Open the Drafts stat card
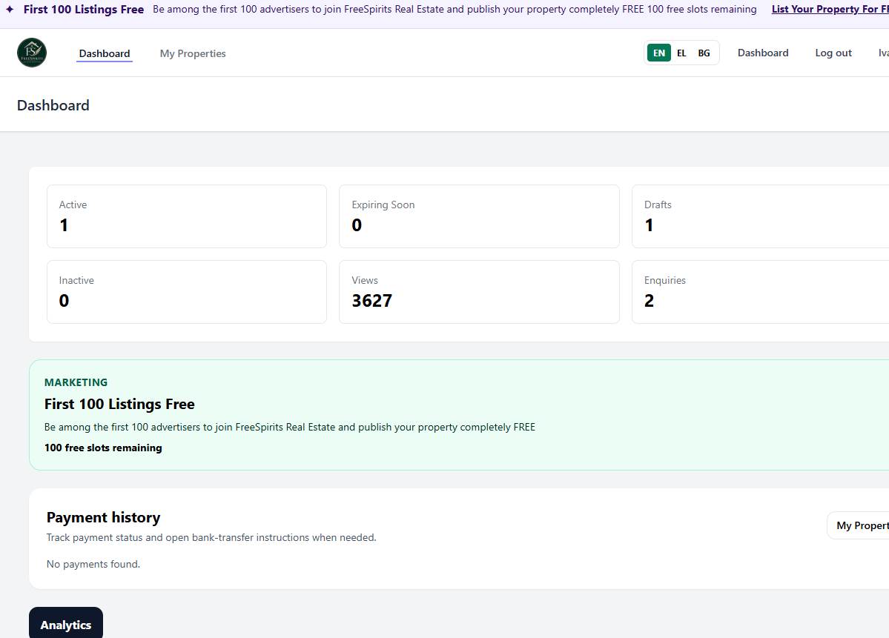The height and width of the screenshot is (638, 889). [760, 216]
